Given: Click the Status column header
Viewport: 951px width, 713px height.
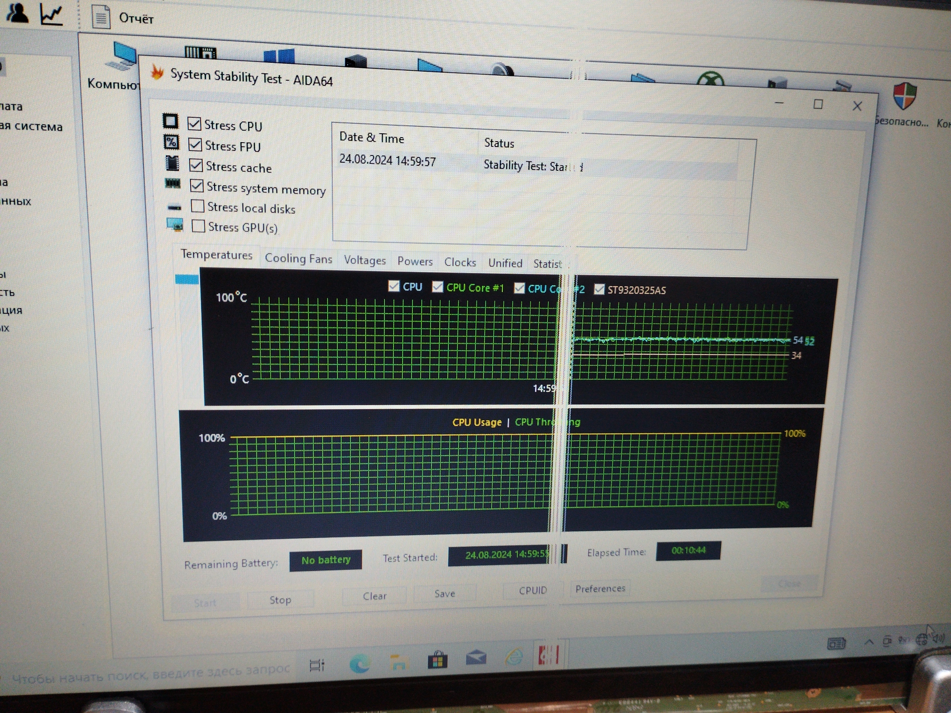Looking at the screenshot, I should point(499,143).
